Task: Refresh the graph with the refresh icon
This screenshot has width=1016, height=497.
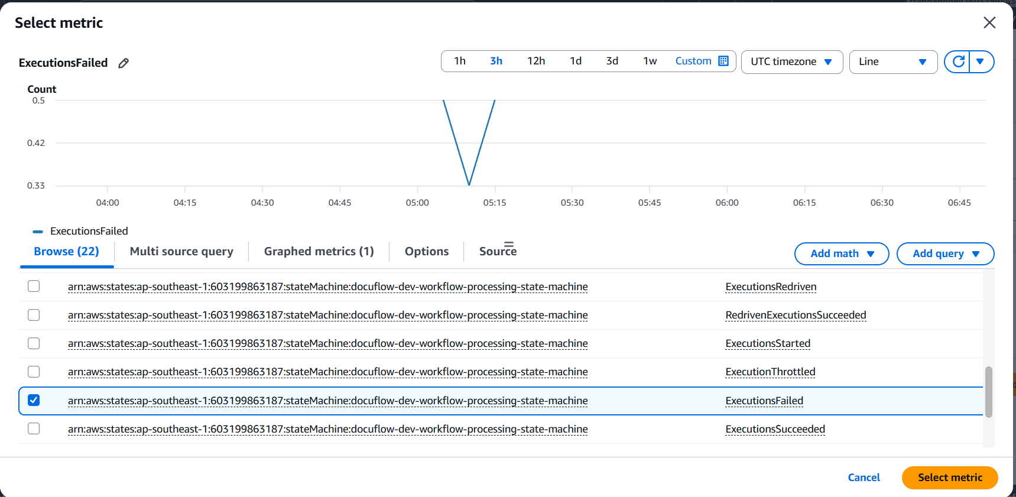Action: (x=958, y=61)
